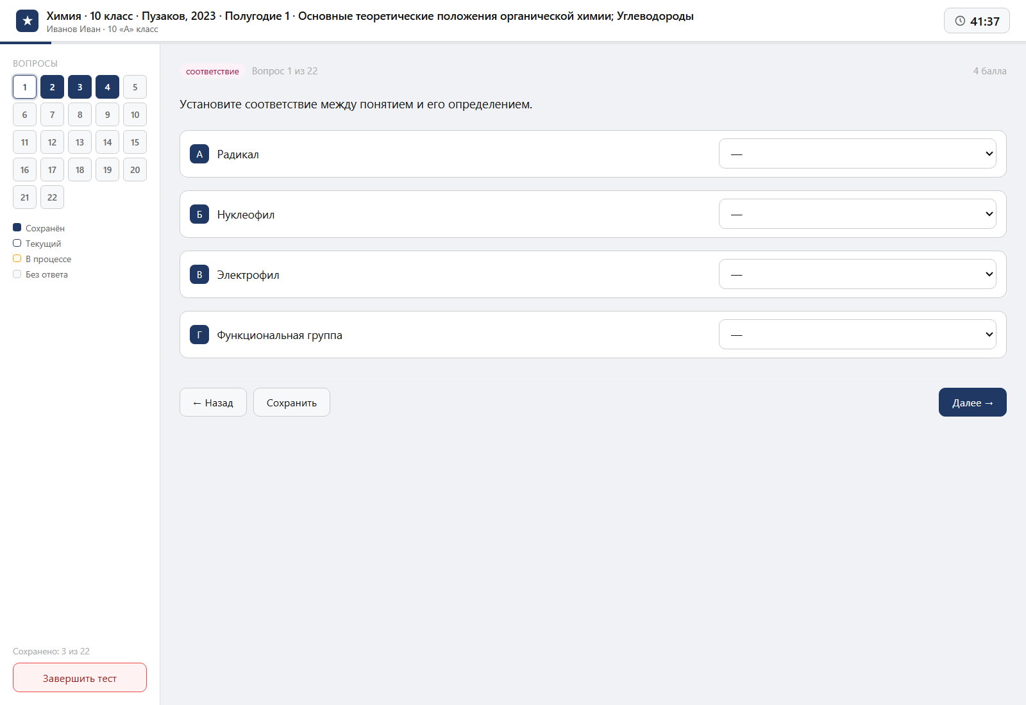This screenshot has height=705, width=1026.
Task: Go to question 16
Action: coord(24,170)
